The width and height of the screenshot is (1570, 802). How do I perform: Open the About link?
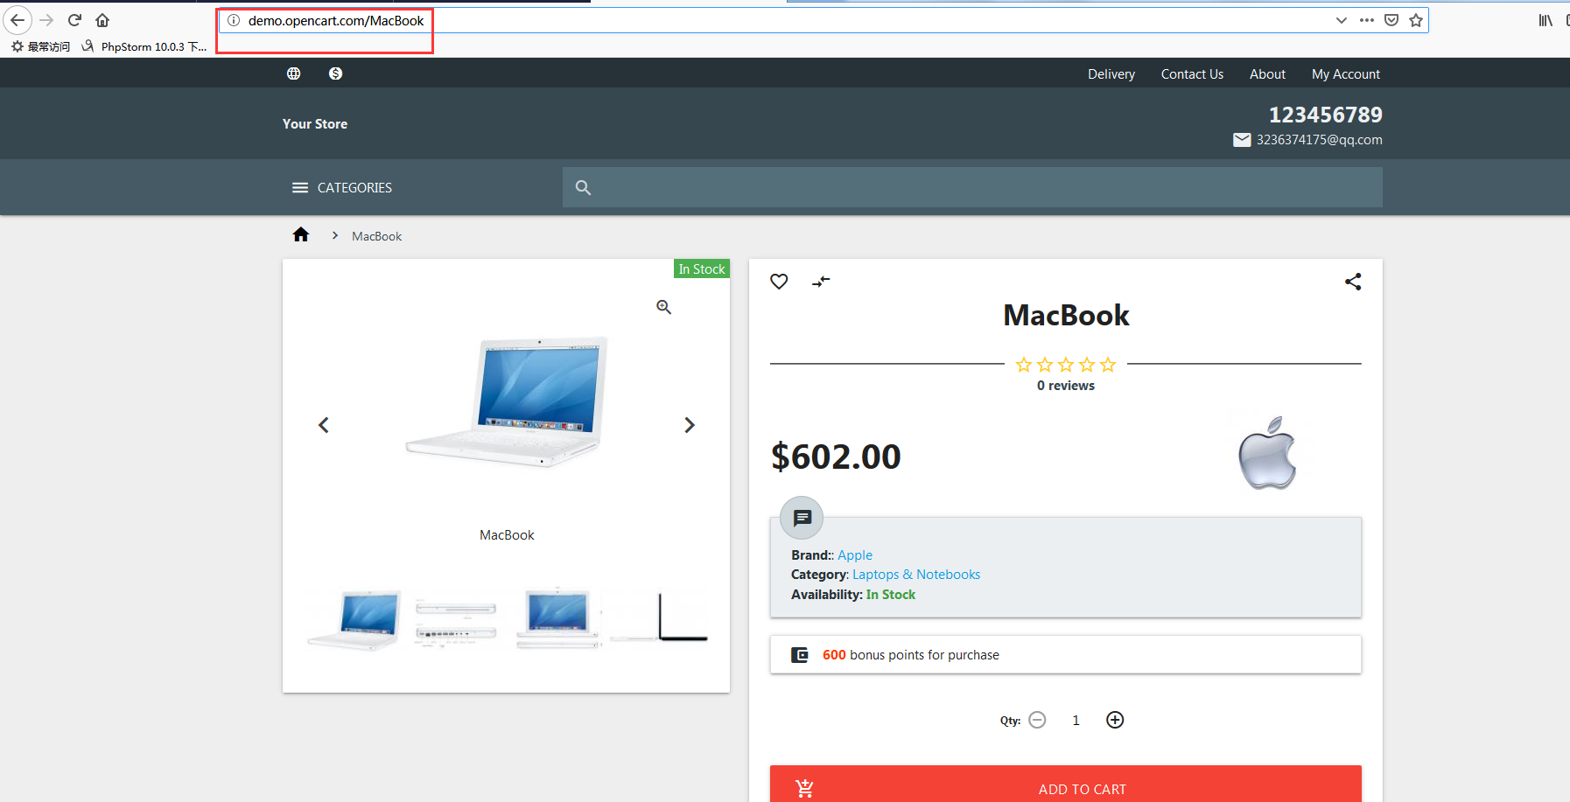(x=1267, y=74)
